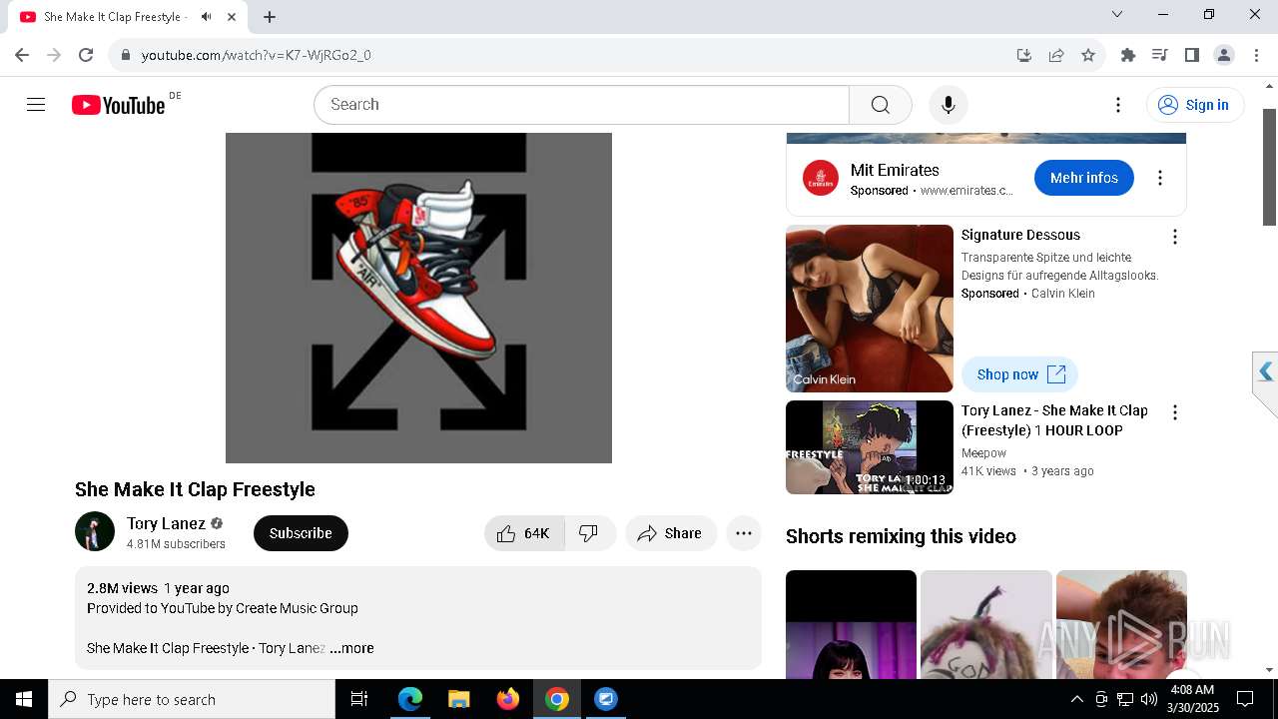This screenshot has height=719, width=1278.
Task: Sign in to YouTube
Action: pos(1195,105)
